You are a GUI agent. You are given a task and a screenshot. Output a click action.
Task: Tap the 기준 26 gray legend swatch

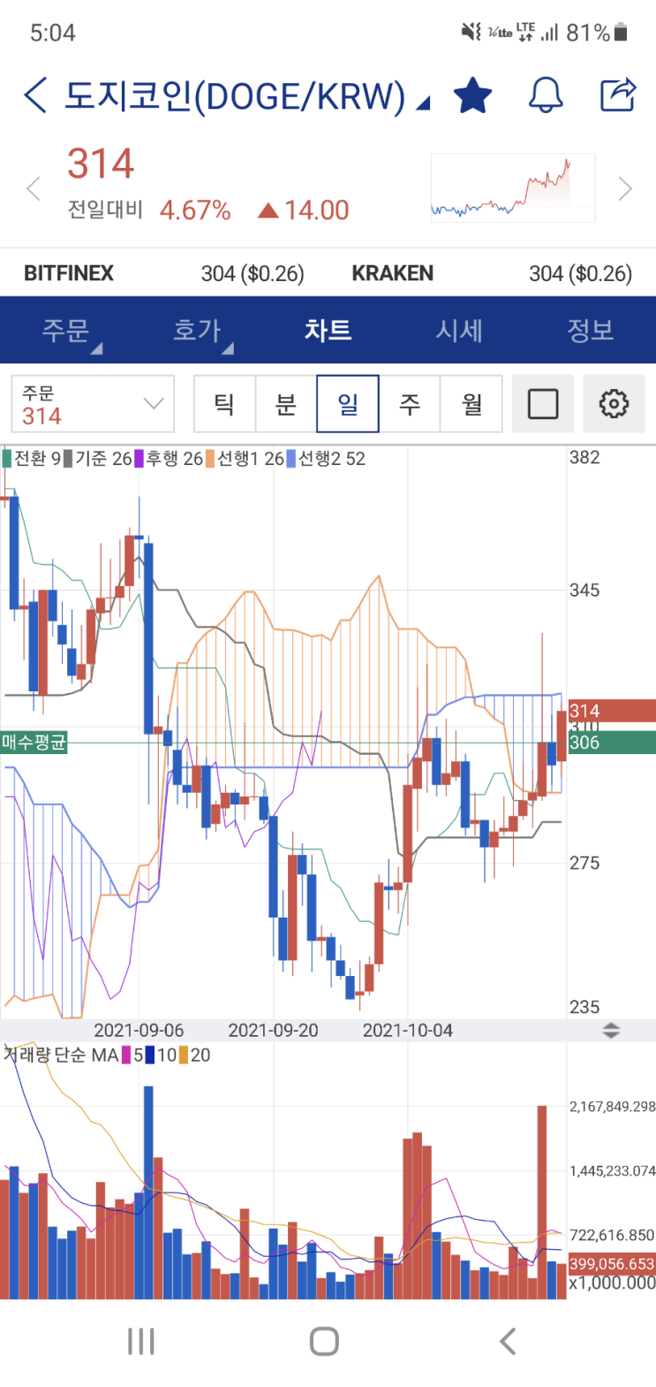click(x=68, y=459)
